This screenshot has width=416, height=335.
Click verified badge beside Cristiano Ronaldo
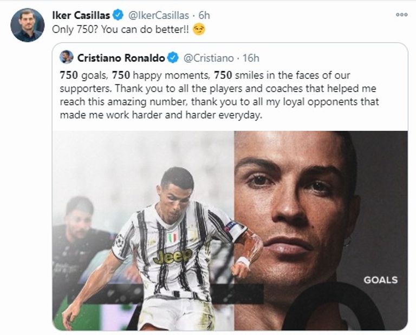tap(172, 57)
